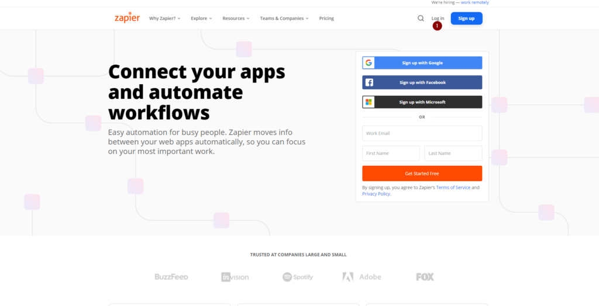Expand the Resources menu

coord(236,18)
